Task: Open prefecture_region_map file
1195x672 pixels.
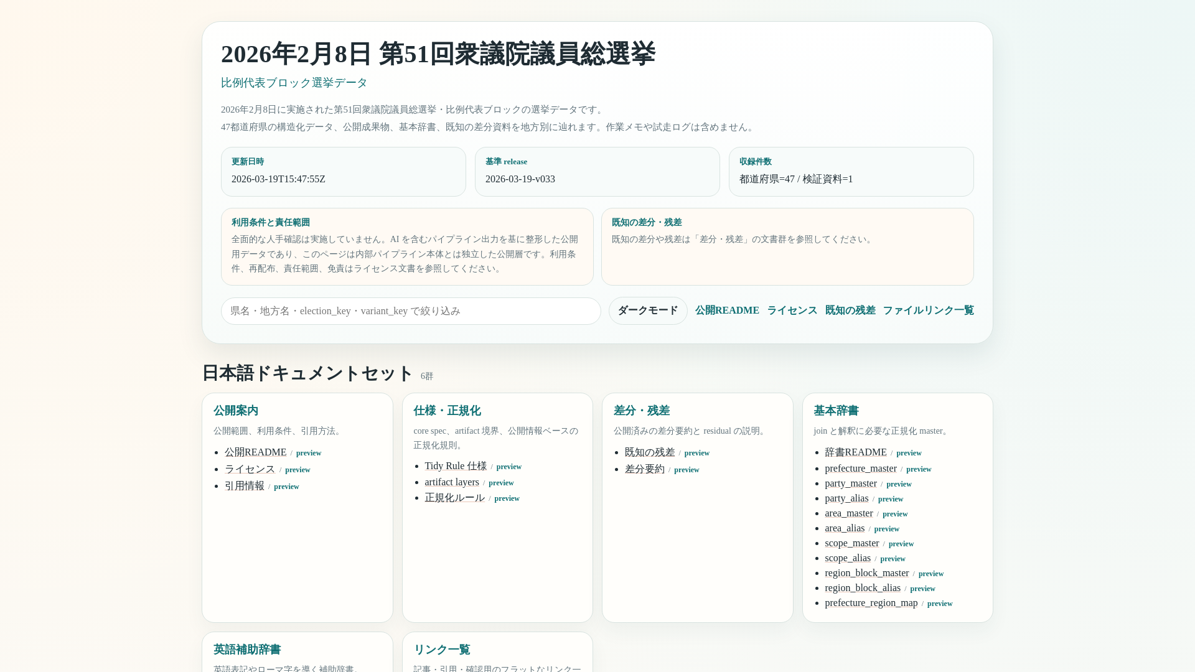Action: [871, 603]
